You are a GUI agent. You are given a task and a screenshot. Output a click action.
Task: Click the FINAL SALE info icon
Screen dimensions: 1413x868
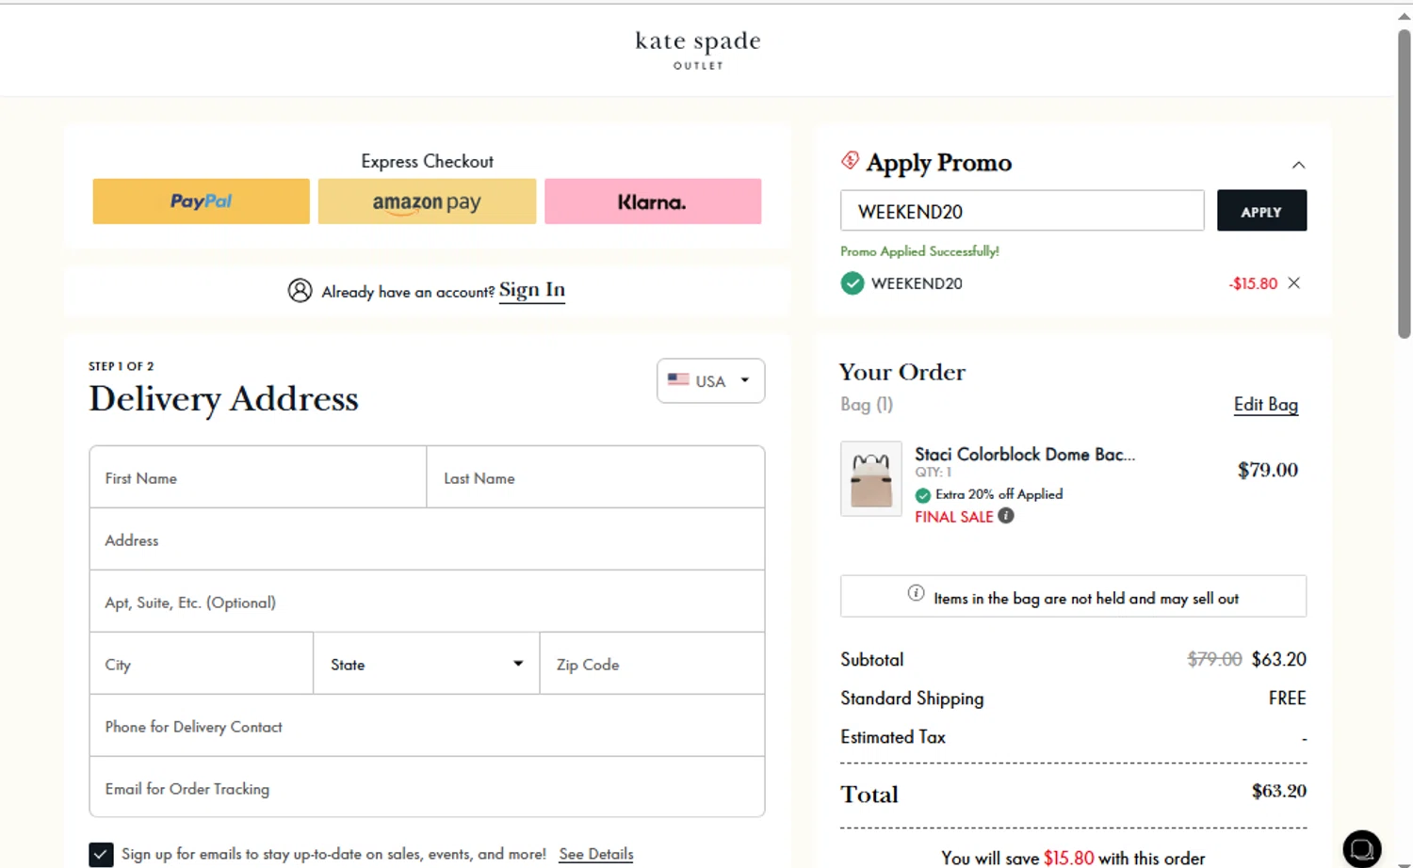click(1006, 516)
